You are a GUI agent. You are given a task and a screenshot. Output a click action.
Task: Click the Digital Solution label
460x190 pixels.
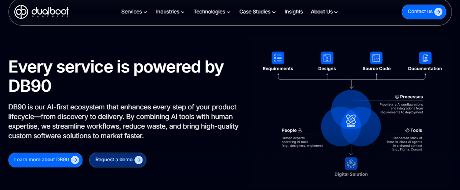click(x=351, y=174)
